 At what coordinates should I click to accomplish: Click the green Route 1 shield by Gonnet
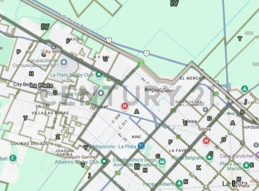87,103
